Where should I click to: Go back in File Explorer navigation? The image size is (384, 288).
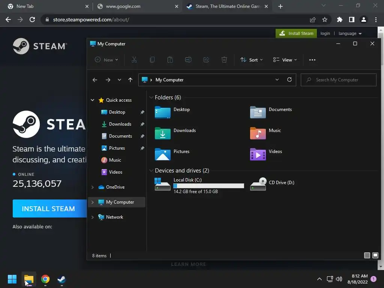point(95,80)
